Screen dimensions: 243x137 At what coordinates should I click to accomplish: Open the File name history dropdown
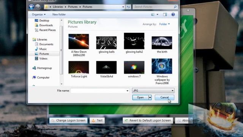click(128, 91)
